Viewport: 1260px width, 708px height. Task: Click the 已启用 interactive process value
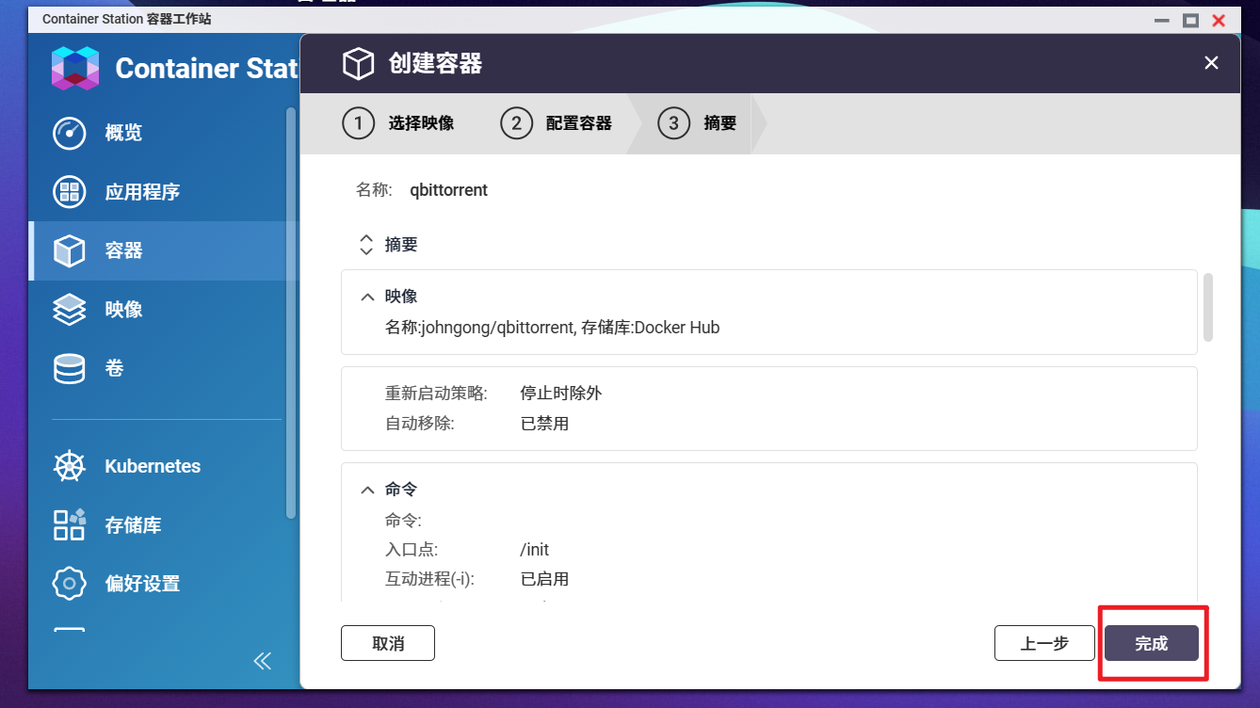pyautogui.click(x=545, y=579)
